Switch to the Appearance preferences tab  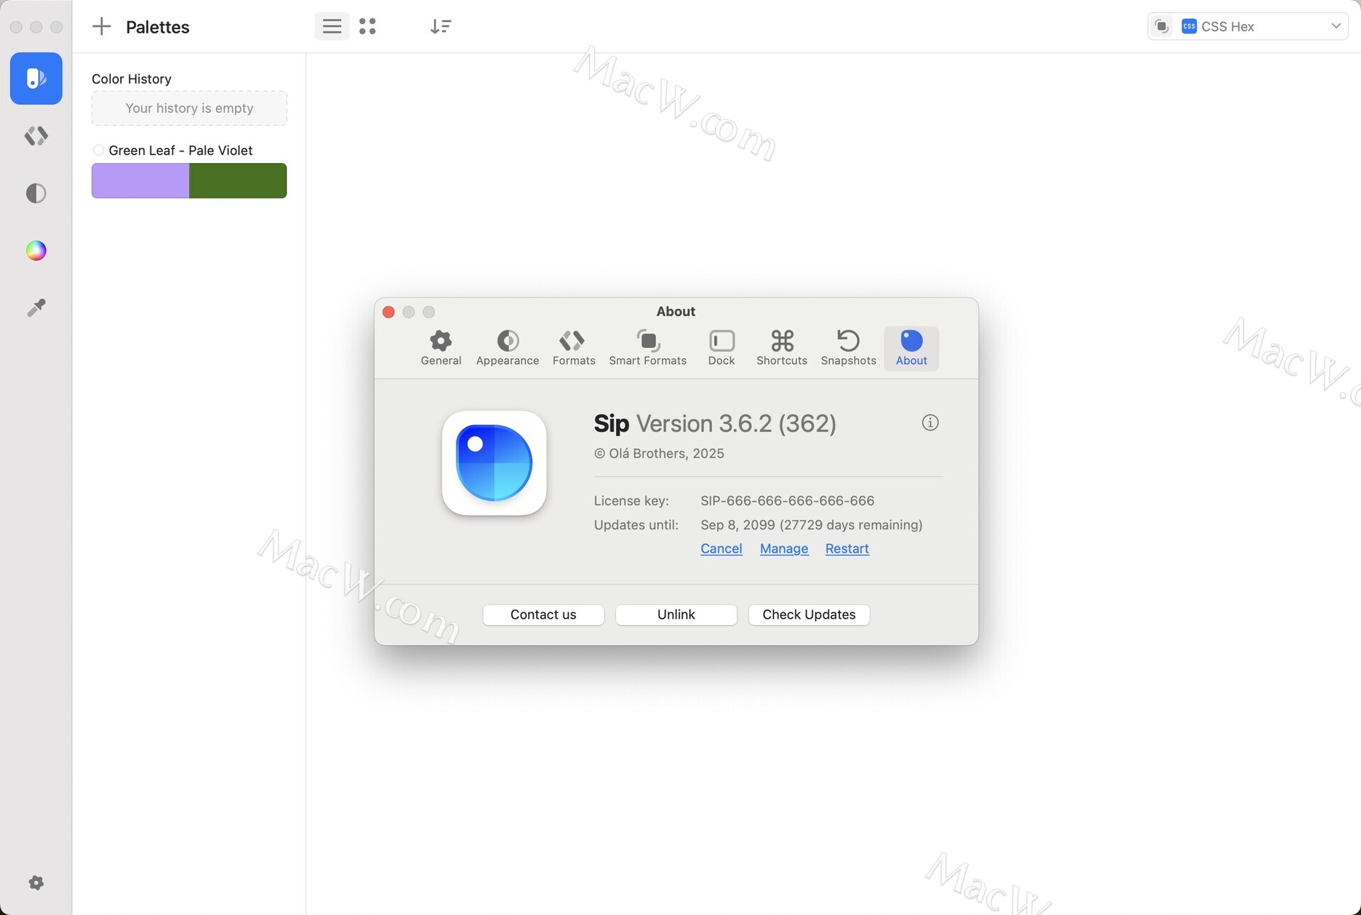click(508, 348)
